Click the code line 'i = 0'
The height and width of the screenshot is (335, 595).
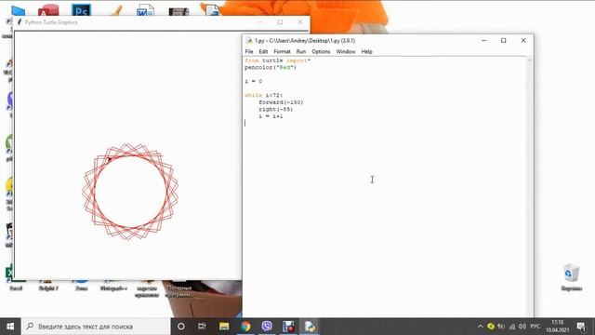coord(253,81)
